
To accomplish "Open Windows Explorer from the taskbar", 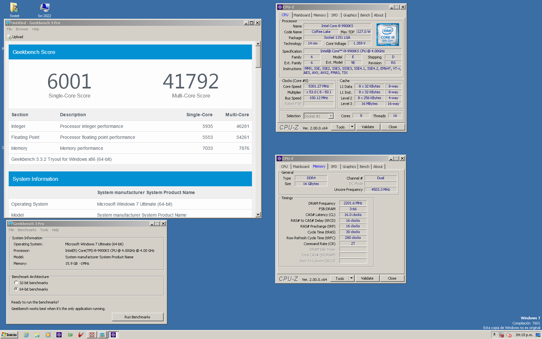I will pos(37,335).
